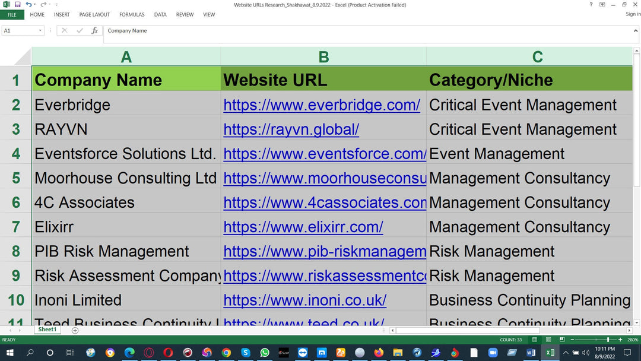
Task: Open the Undo history dropdown arrow
Action: 34,5
